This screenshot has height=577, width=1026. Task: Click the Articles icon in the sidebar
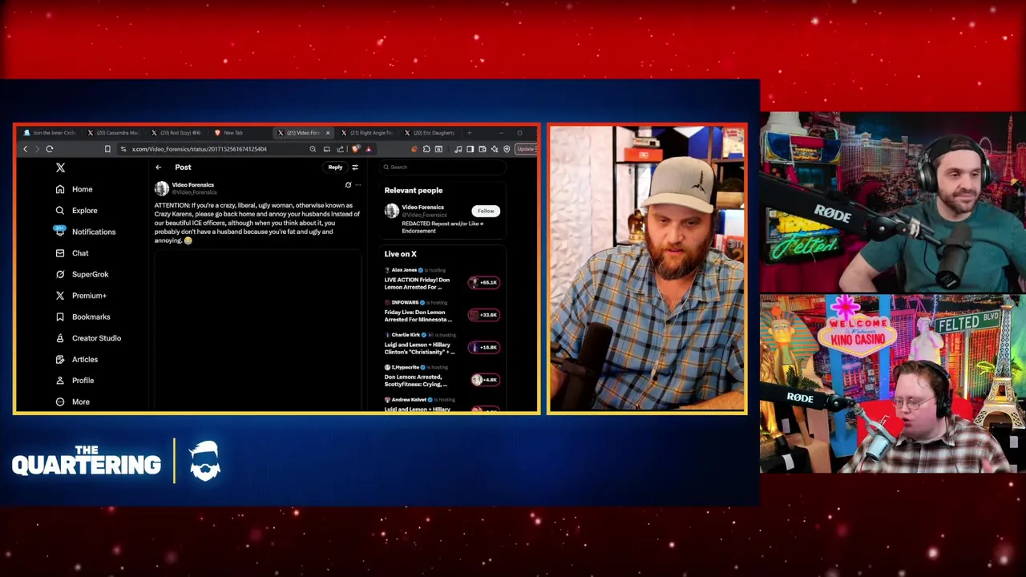(60, 359)
